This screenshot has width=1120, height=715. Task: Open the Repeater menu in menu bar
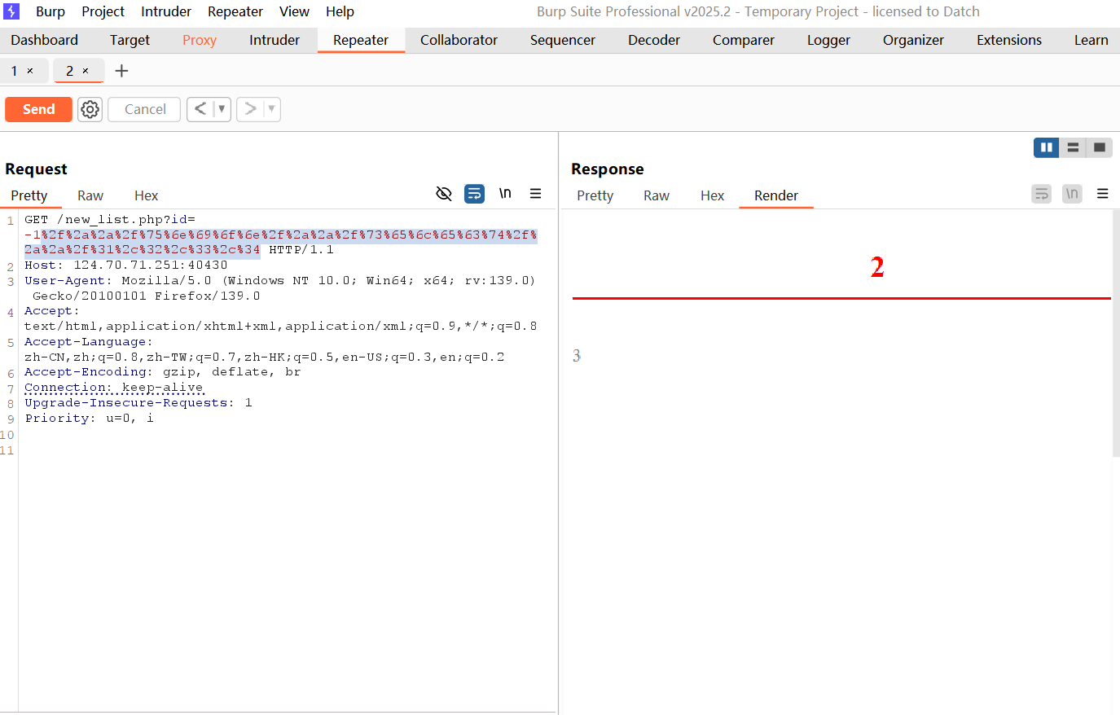click(235, 11)
